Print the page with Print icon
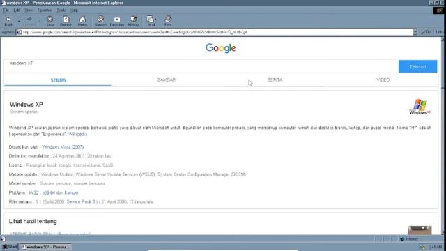Image resolution: width=446 pixels, height=251 pixels. [168, 22]
